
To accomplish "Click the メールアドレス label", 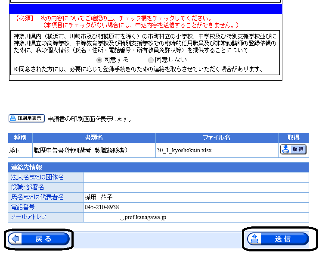I will click(29, 217).
